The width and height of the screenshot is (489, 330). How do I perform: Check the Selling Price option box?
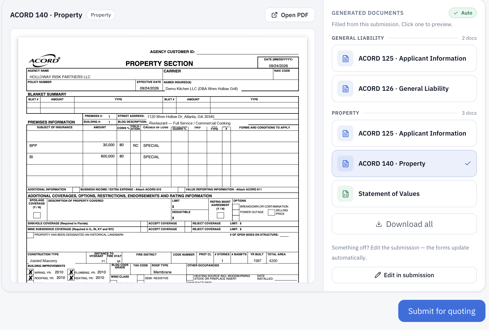click(271, 212)
